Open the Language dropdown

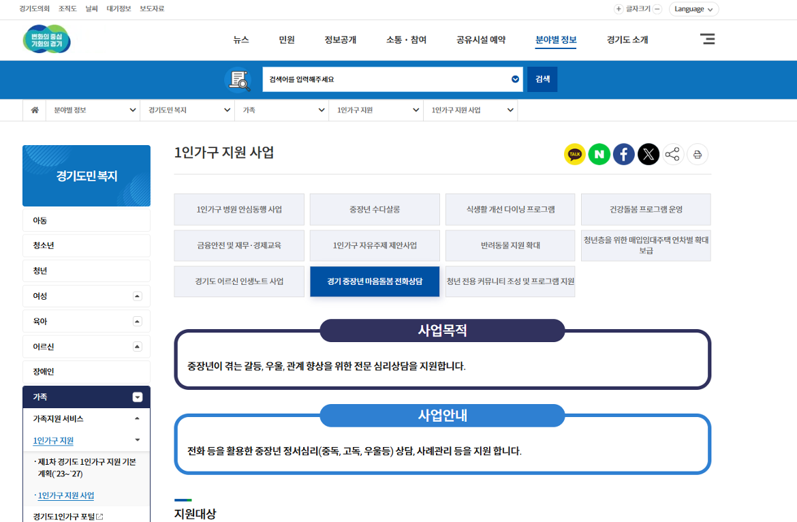click(x=693, y=9)
